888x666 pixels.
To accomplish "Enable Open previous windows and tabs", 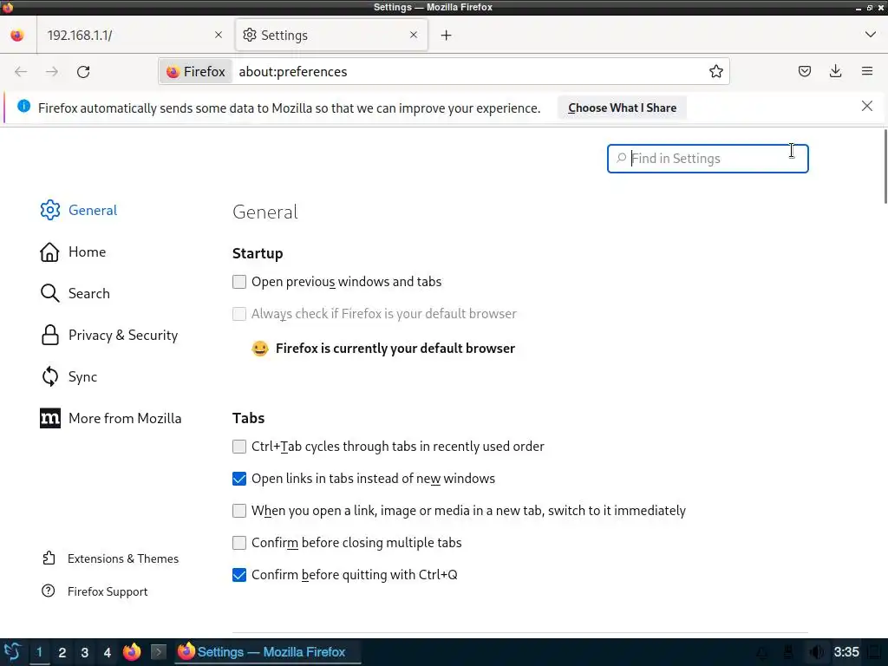I will coord(239,282).
